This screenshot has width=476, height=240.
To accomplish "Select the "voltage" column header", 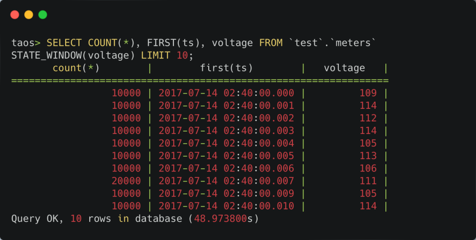I will pos(344,68).
